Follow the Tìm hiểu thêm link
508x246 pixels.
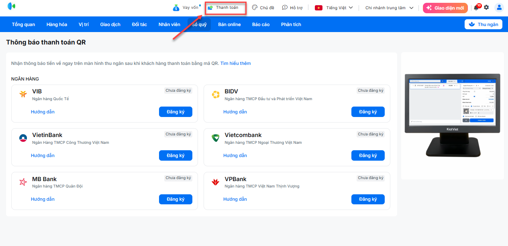[235, 63]
